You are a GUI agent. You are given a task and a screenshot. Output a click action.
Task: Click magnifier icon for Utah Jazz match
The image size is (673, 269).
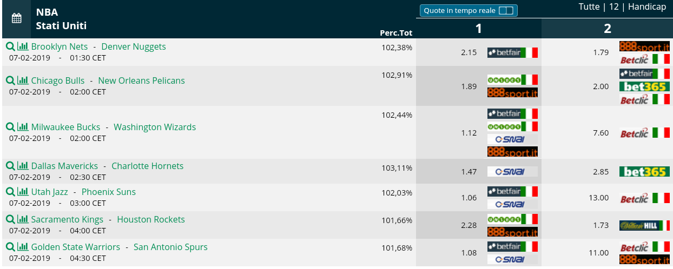[x=10, y=192]
